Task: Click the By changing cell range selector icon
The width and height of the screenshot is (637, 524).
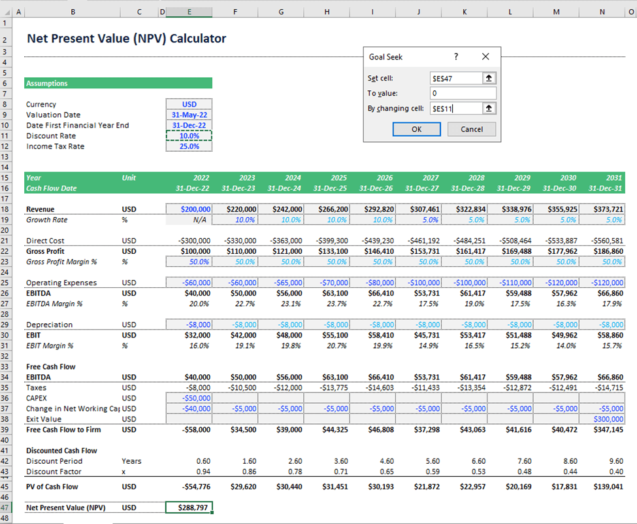Action: [489, 108]
